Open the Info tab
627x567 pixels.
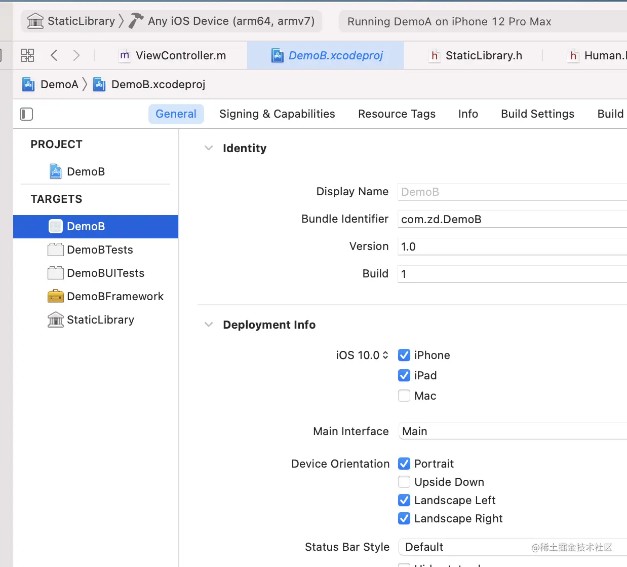(x=468, y=114)
